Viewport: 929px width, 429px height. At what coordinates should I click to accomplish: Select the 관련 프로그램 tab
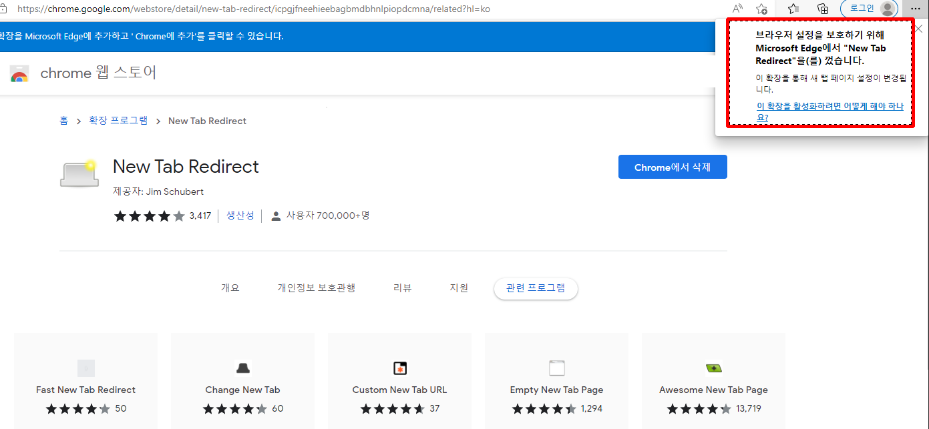pos(536,288)
